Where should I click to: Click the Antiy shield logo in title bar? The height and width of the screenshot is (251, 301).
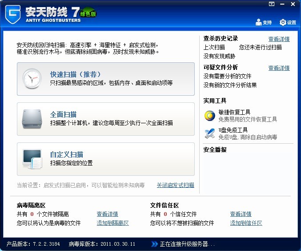[x=13, y=14]
